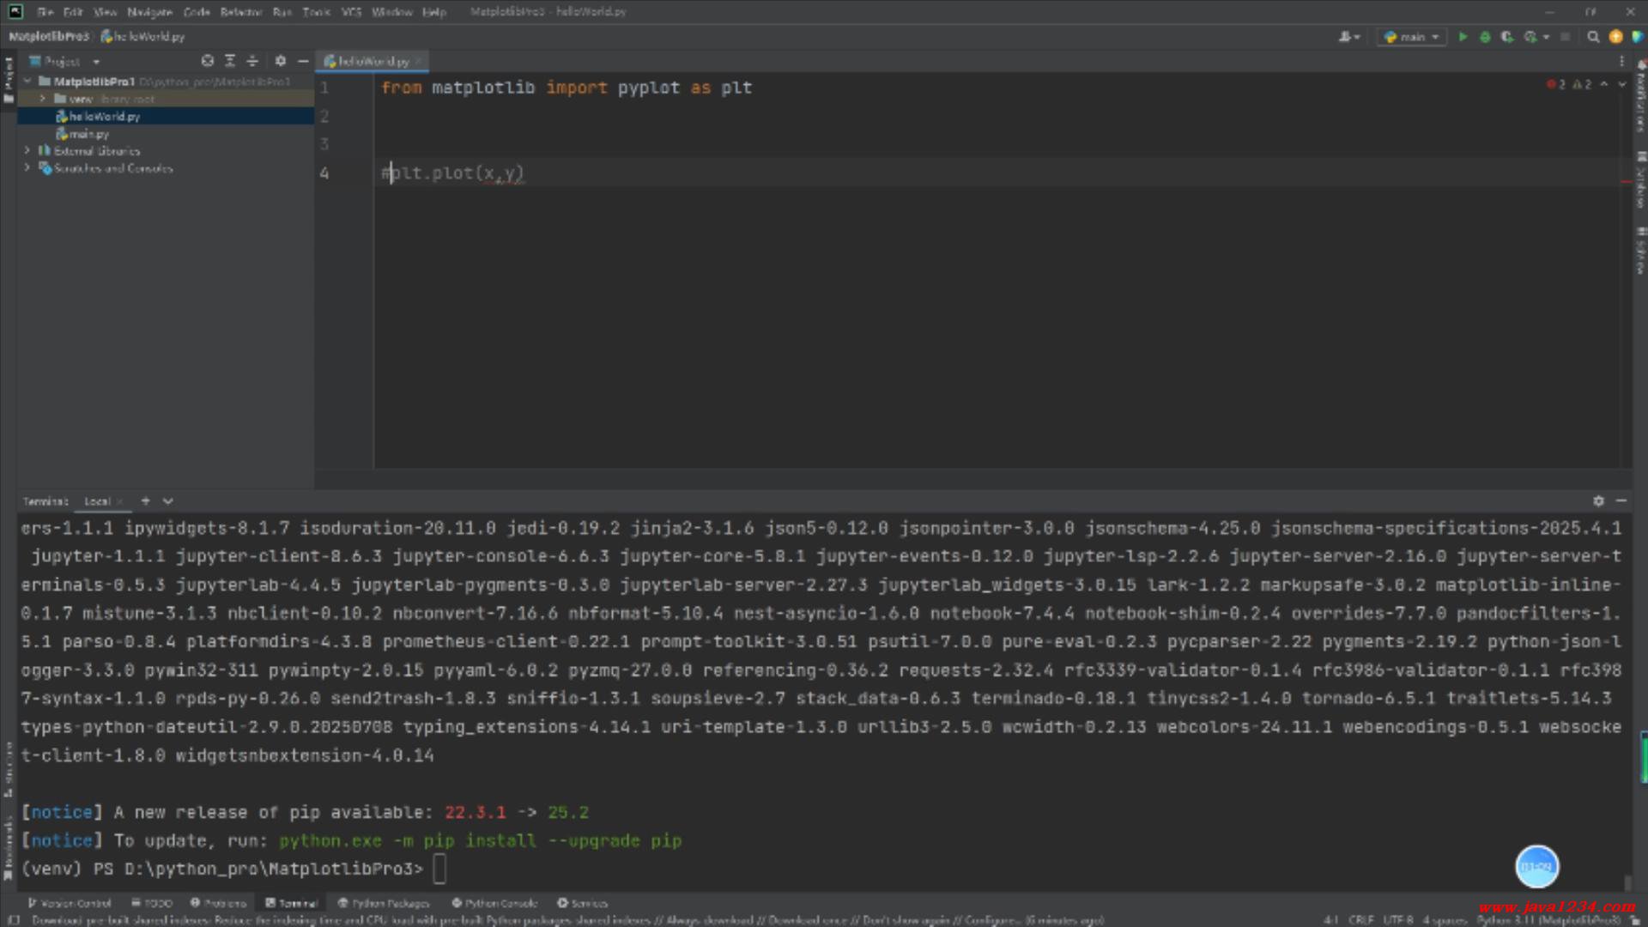Open the Python Packages tool window
Screen dimensions: 1648x927
point(384,903)
